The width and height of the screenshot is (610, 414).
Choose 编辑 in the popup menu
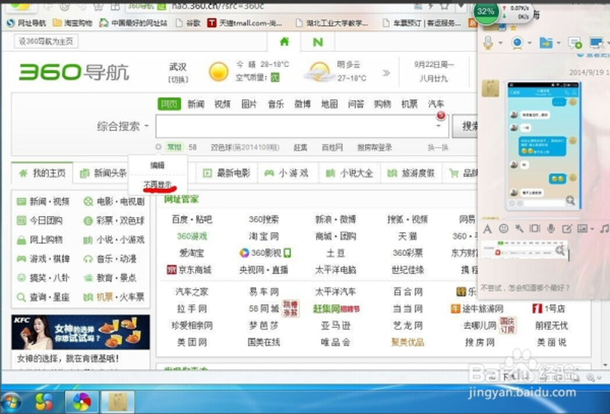[158, 165]
